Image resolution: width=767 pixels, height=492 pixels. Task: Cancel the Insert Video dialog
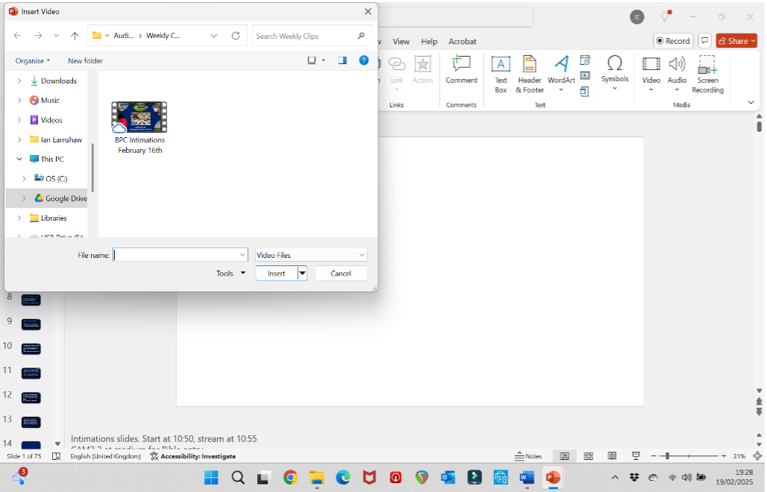point(341,274)
